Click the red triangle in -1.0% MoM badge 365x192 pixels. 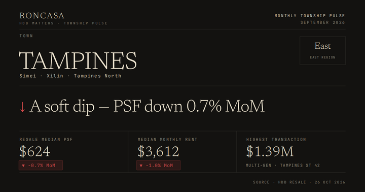pyautogui.click(x=141, y=166)
